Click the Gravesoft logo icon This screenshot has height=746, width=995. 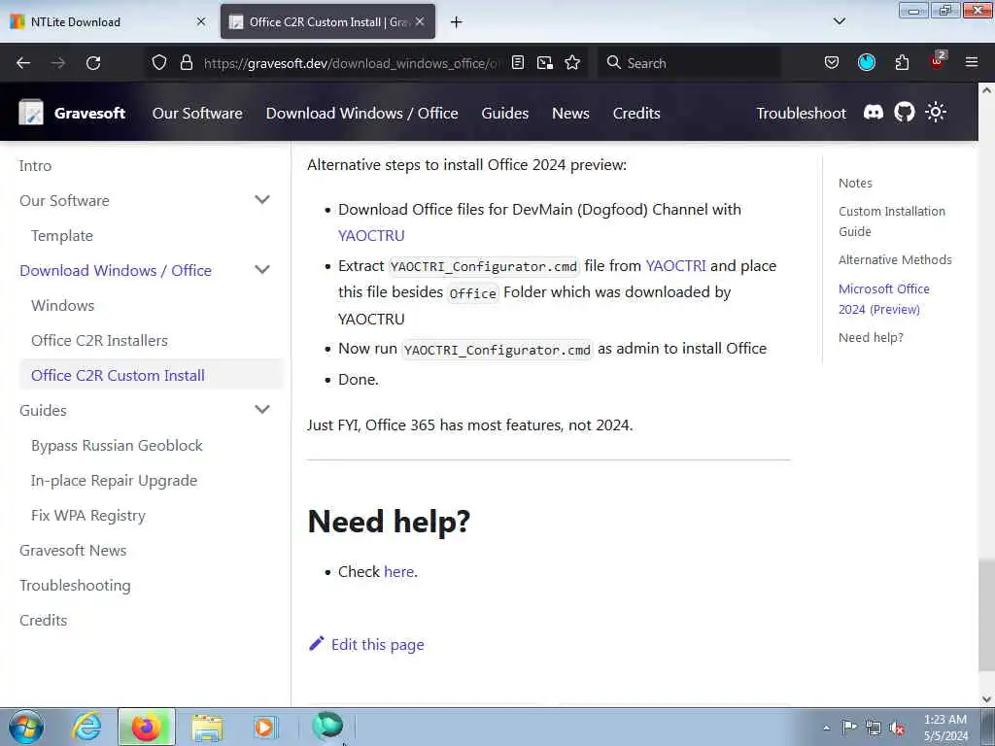[31, 113]
